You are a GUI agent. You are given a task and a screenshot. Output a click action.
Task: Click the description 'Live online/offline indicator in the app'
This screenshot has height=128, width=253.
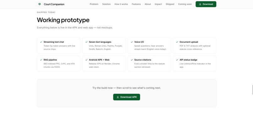pos(195,65)
